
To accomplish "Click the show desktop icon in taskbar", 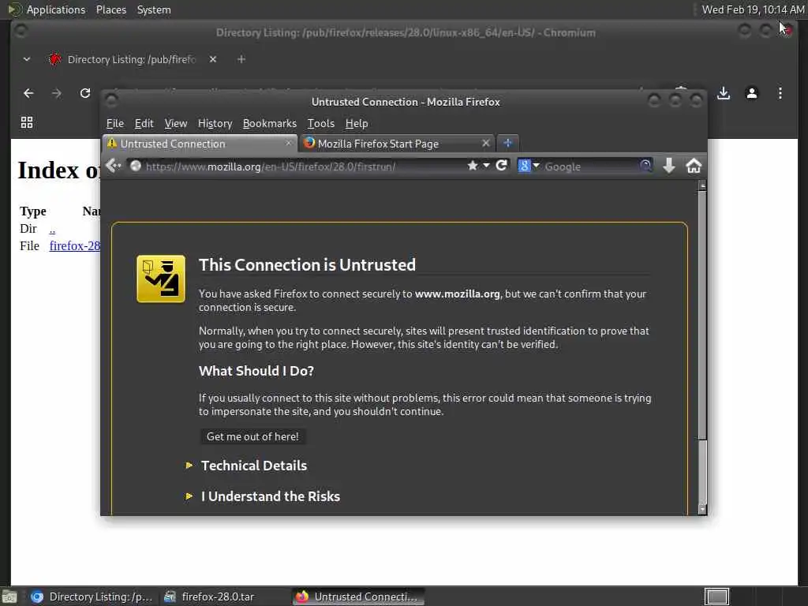I will (x=9, y=597).
